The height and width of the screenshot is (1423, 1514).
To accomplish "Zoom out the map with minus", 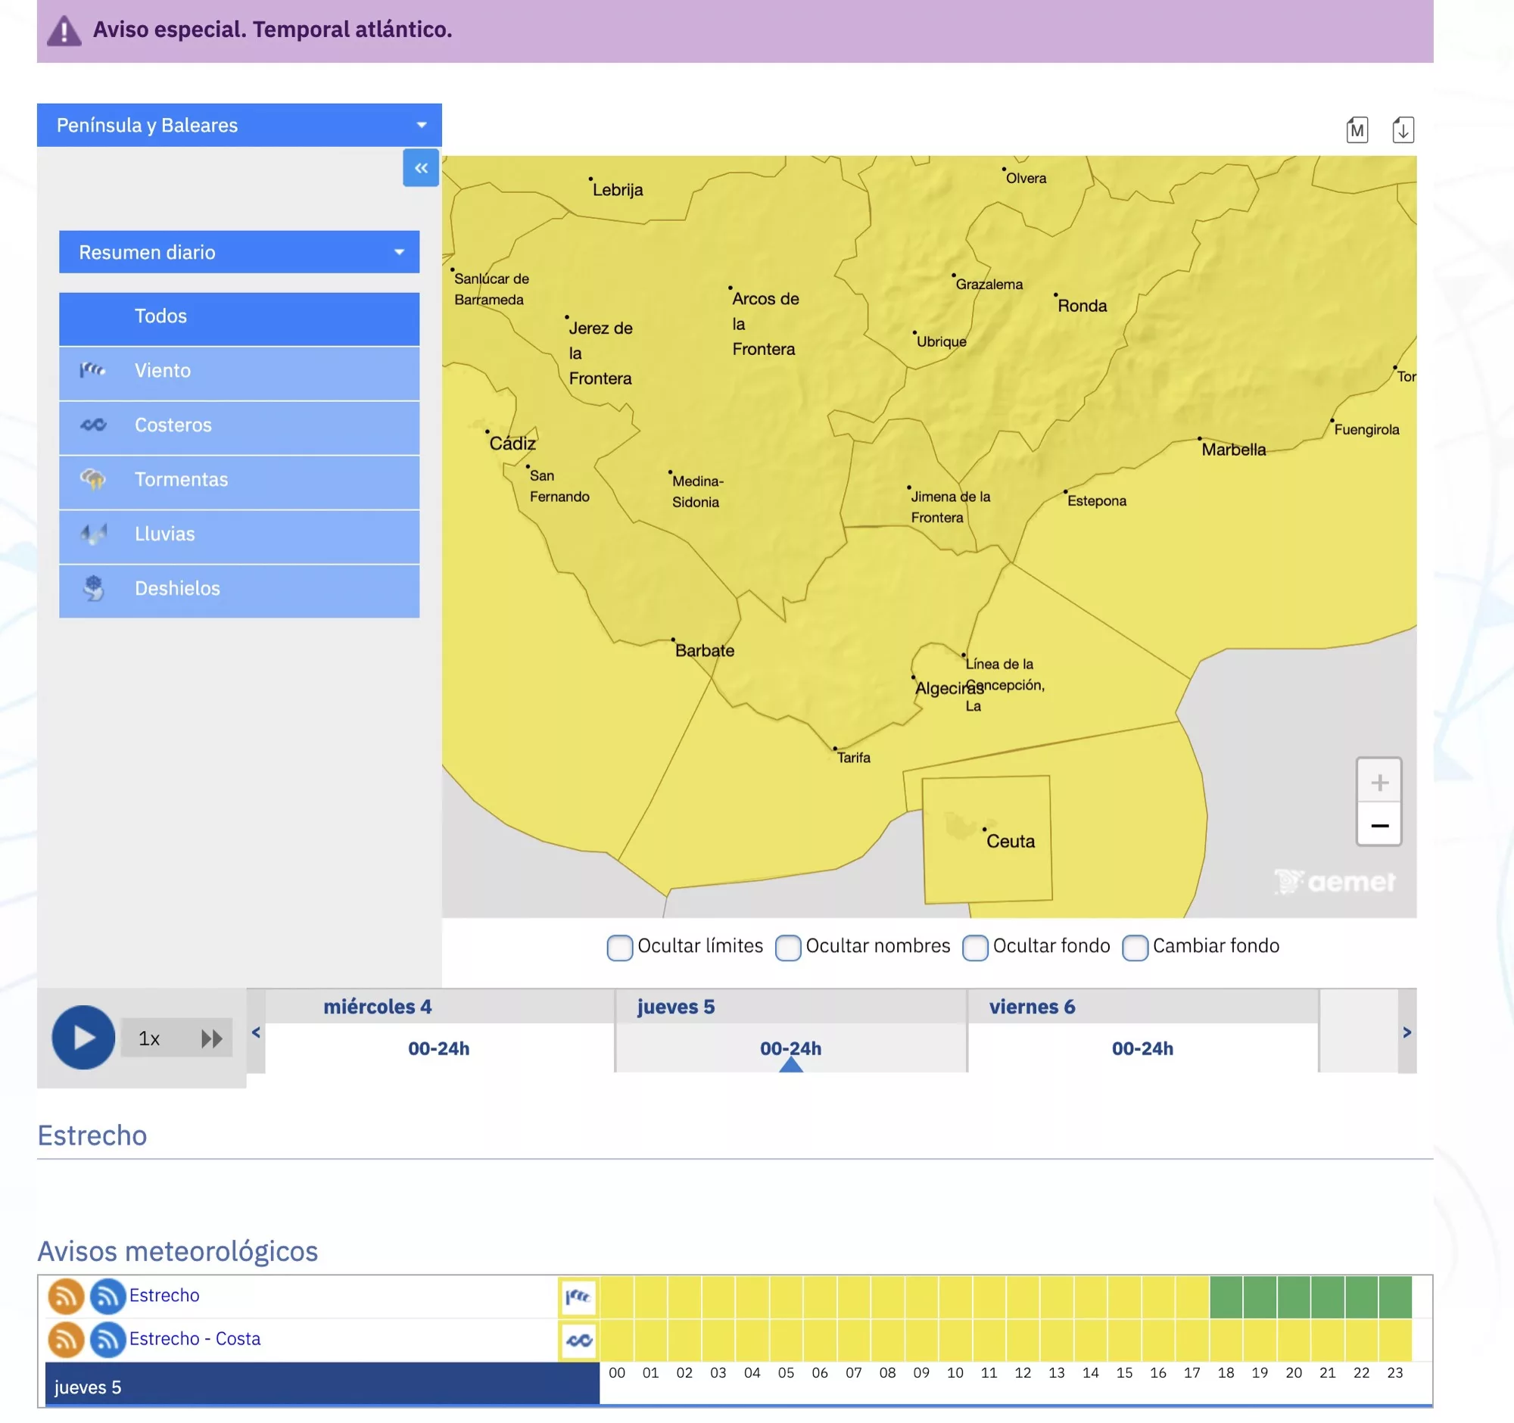I will [x=1378, y=825].
